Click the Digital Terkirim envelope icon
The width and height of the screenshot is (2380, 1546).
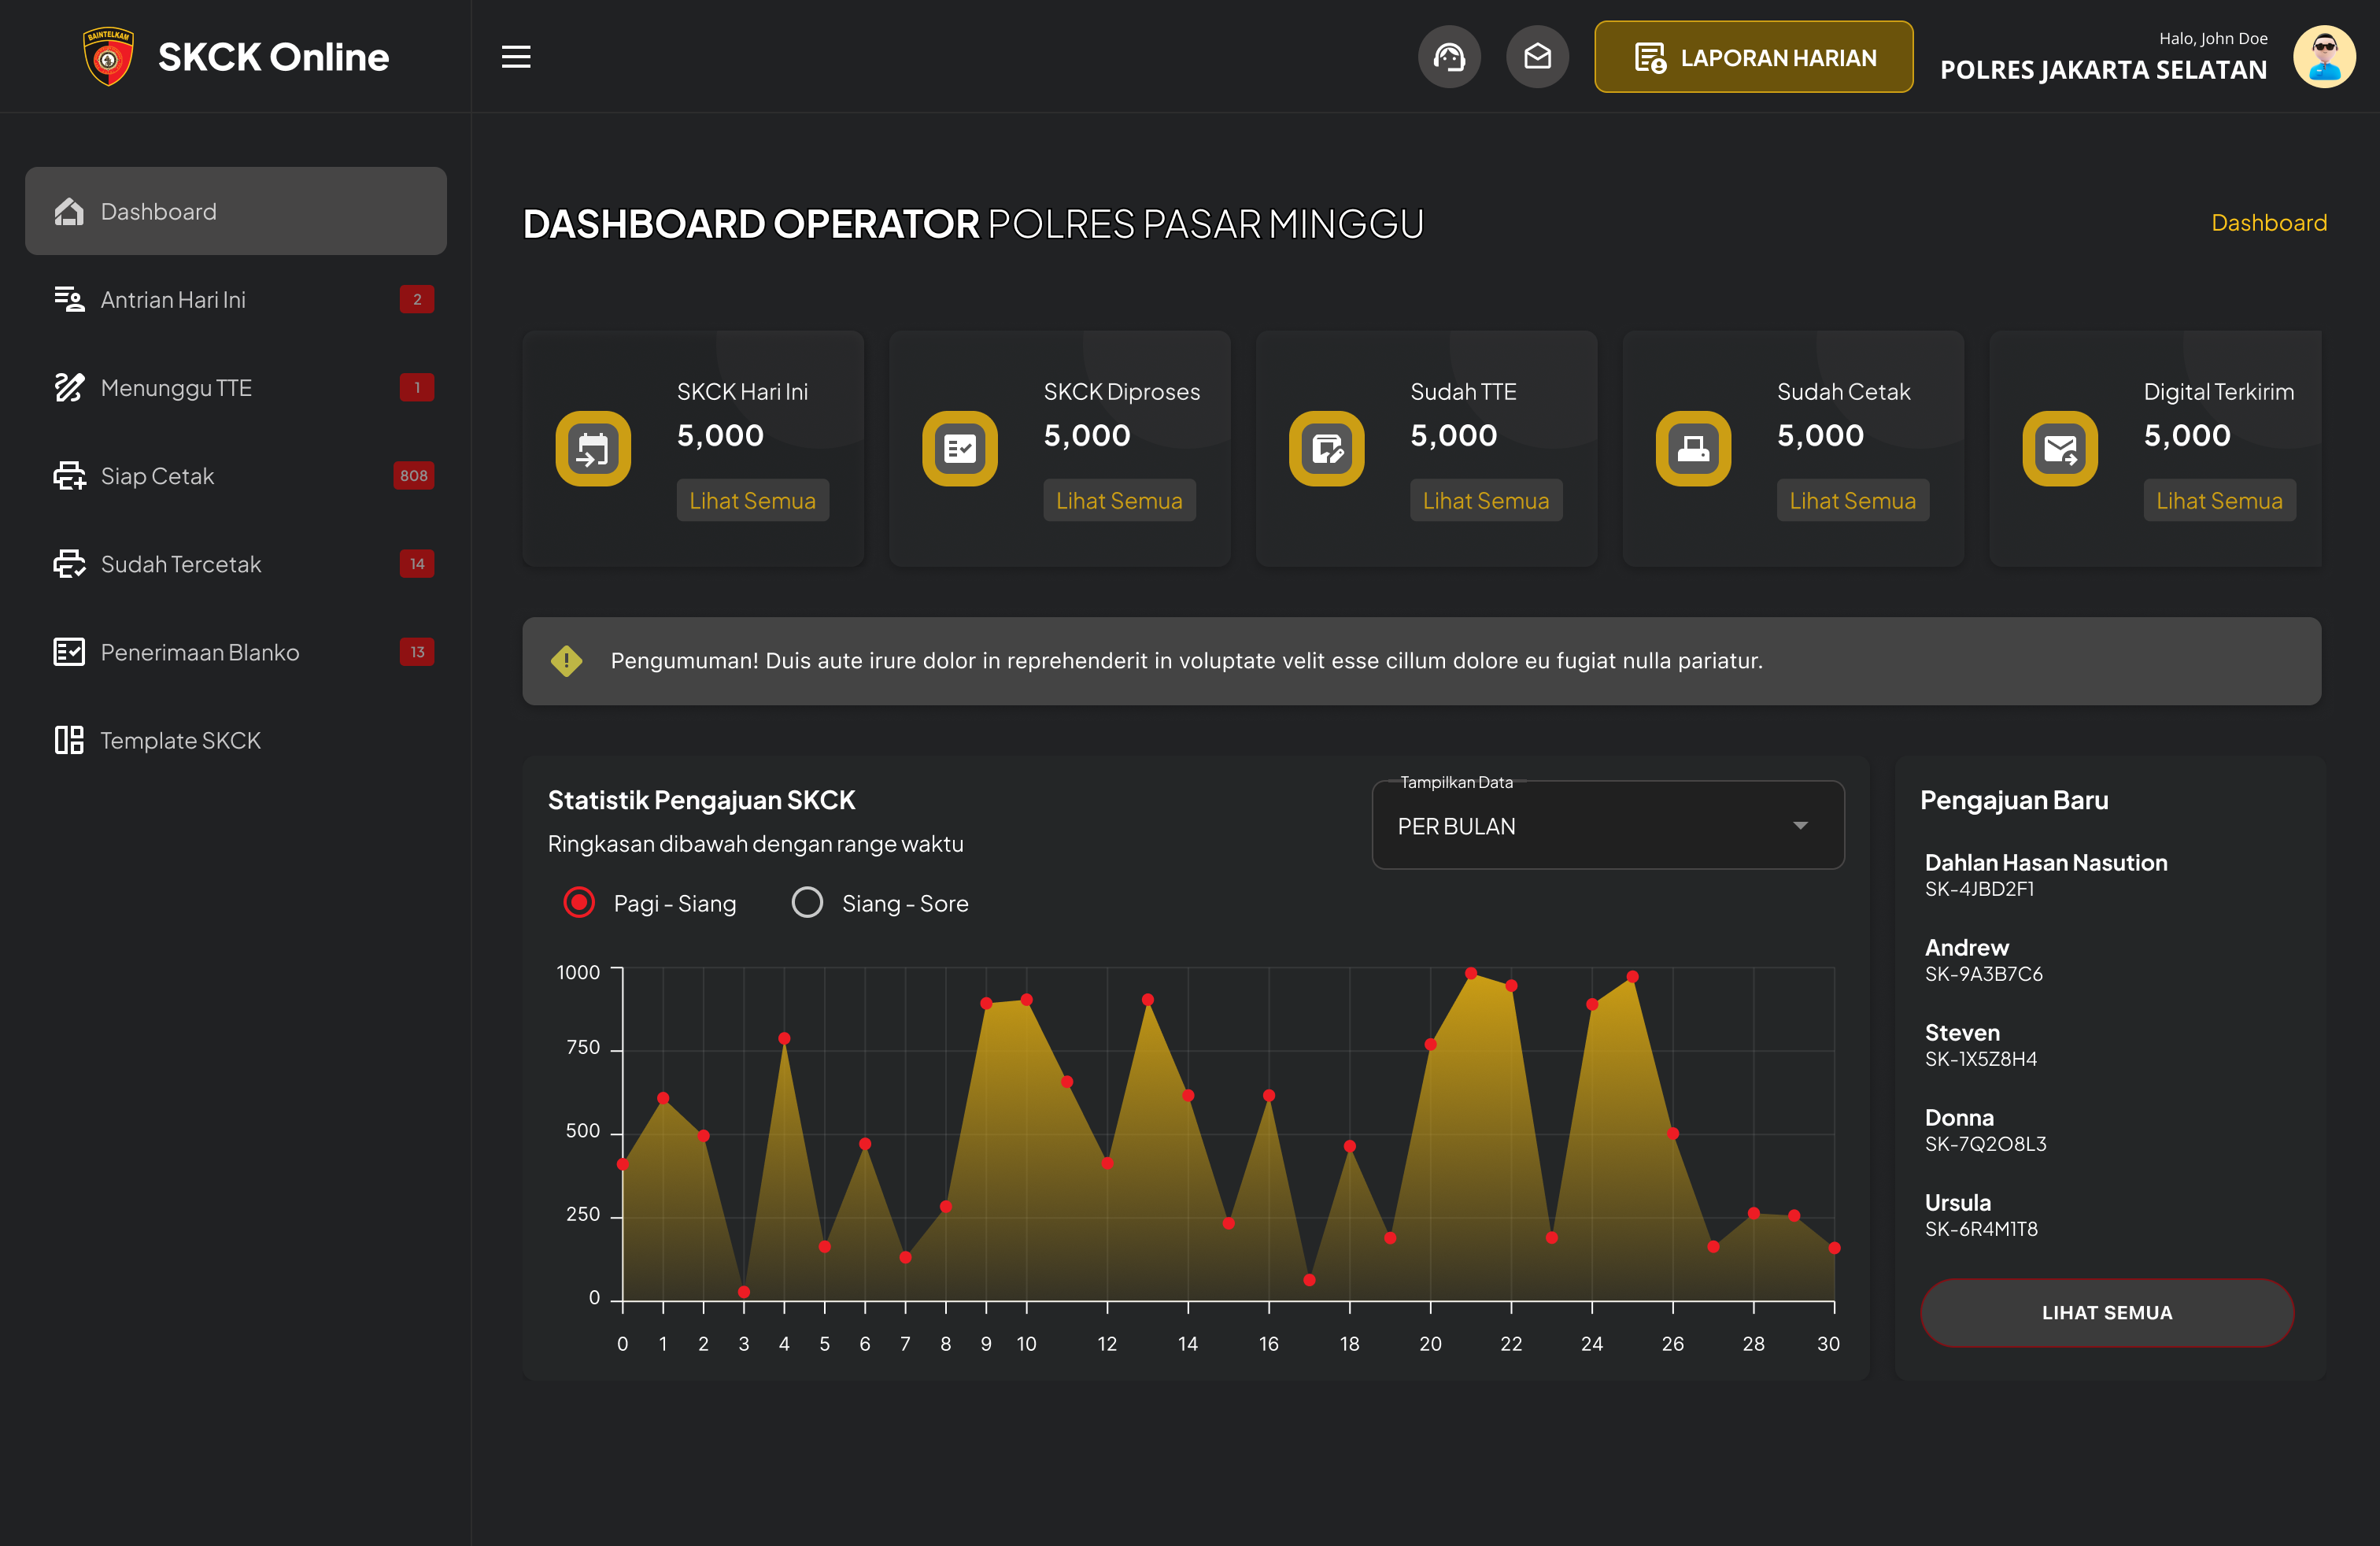click(x=2060, y=448)
